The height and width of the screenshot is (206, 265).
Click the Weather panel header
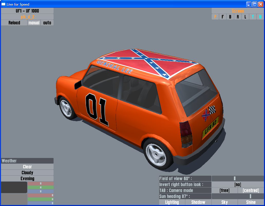[27, 161]
